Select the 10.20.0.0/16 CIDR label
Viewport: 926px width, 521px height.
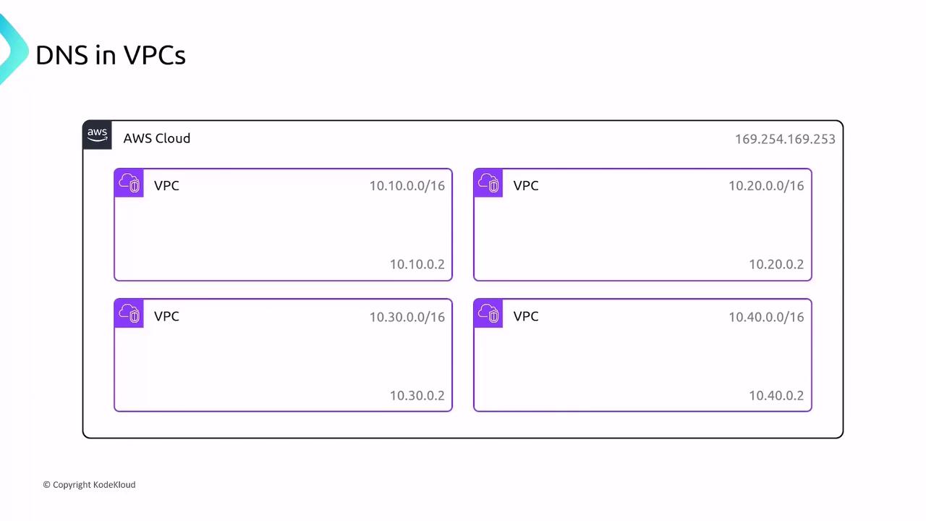766,186
